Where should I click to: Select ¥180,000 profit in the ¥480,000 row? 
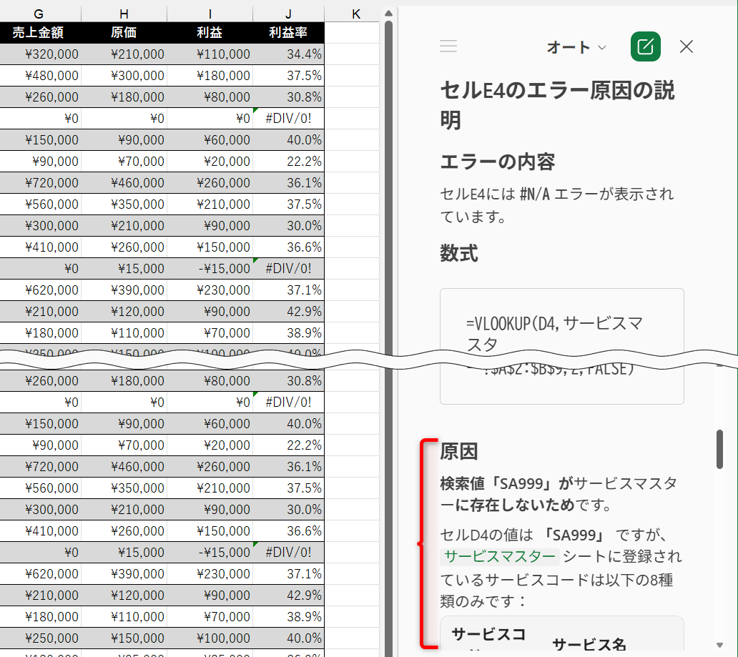click(210, 75)
